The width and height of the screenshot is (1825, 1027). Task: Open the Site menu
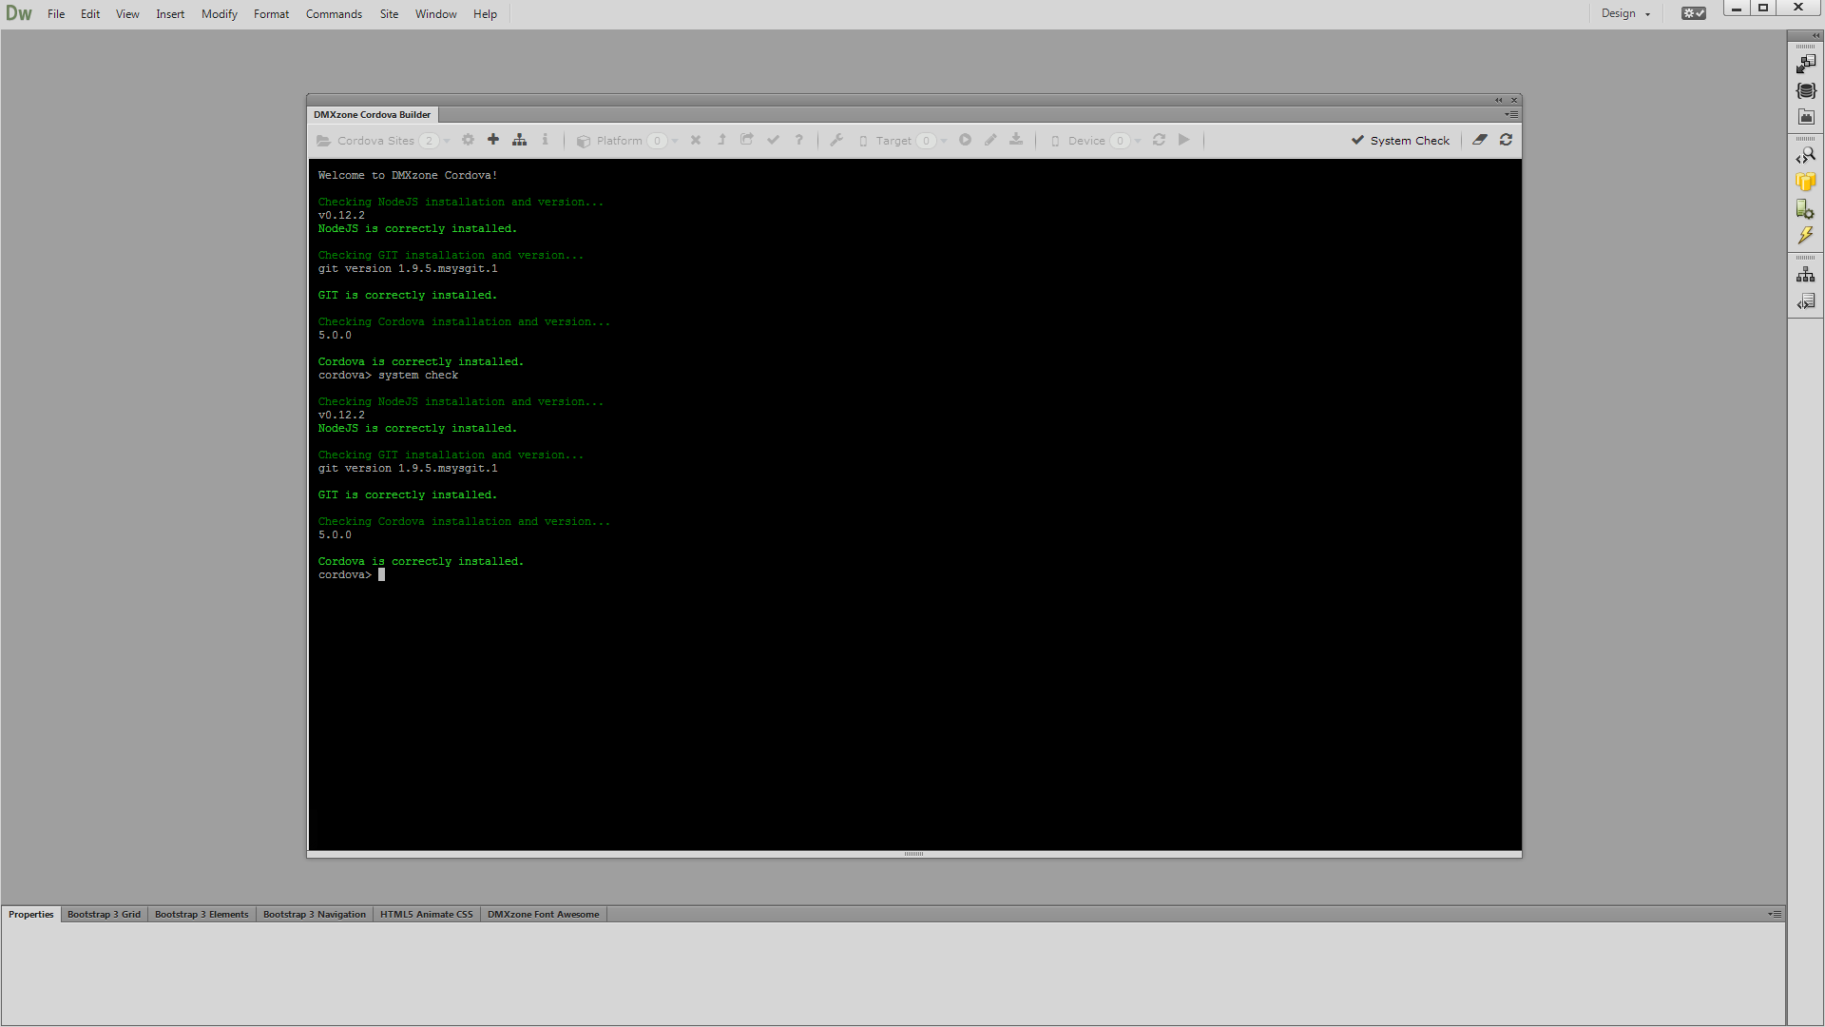(x=389, y=13)
